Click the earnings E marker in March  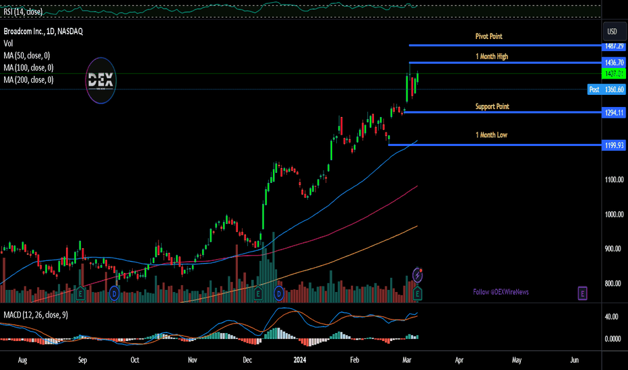pyautogui.click(x=417, y=294)
